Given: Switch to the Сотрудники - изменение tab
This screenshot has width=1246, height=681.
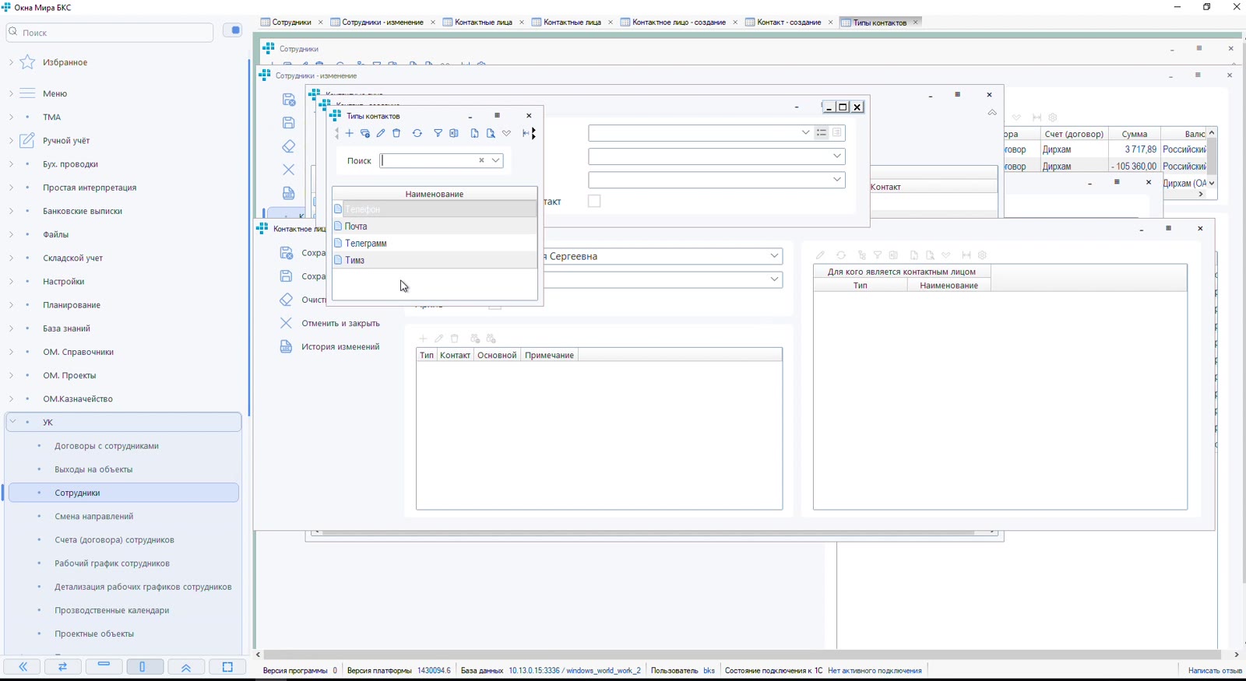Looking at the screenshot, I should click(x=382, y=23).
